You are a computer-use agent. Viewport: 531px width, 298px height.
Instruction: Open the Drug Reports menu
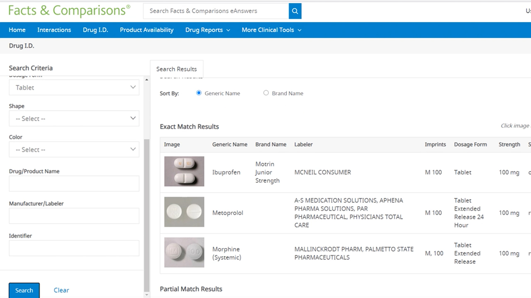click(x=207, y=30)
